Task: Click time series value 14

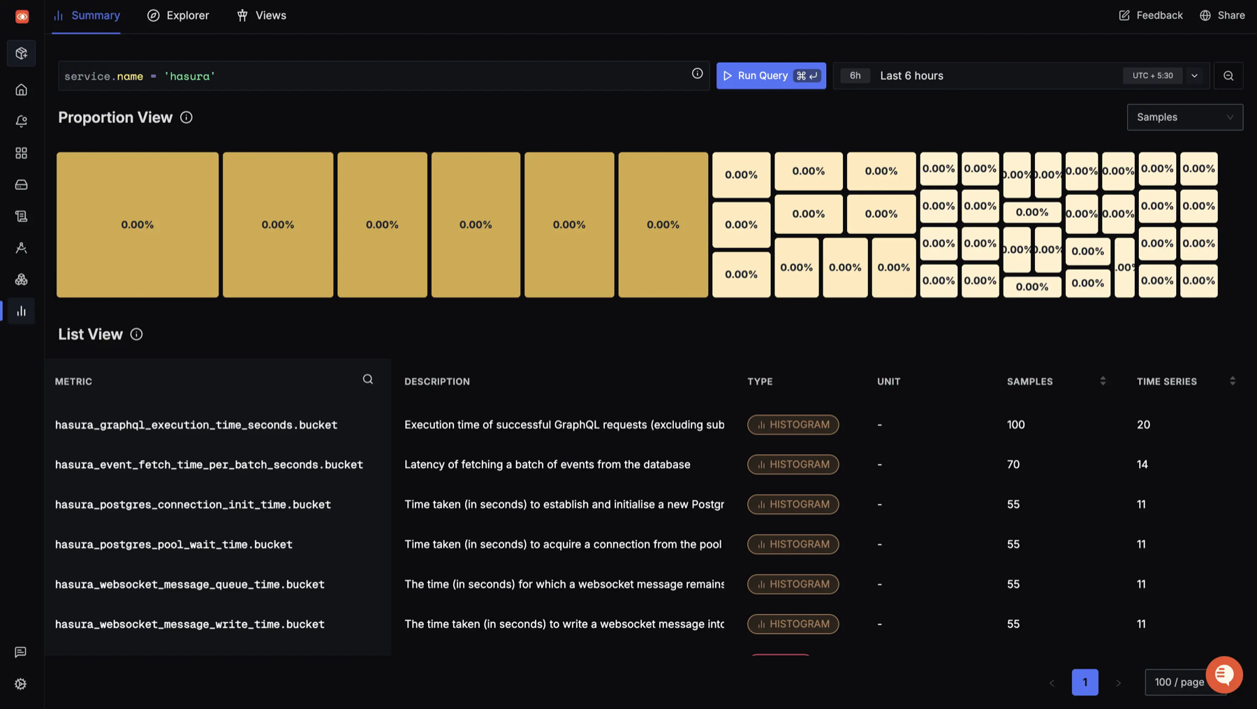Action: click(x=1142, y=465)
